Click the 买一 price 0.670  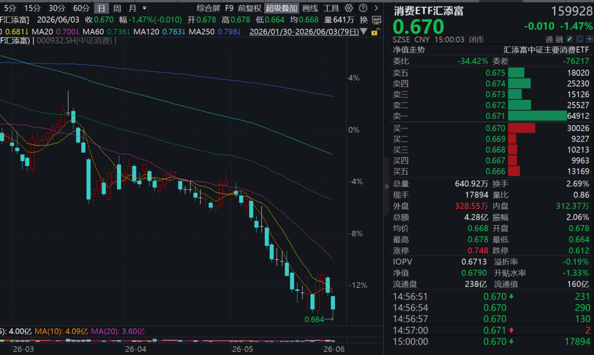pyautogui.click(x=495, y=128)
